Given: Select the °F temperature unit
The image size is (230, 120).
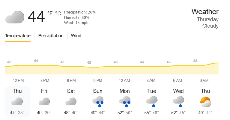Looking at the screenshot, I should click(50, 13).
